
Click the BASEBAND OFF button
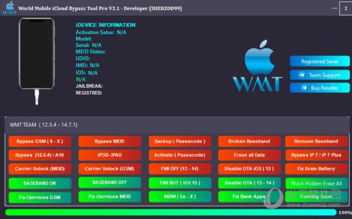[110, 183]
